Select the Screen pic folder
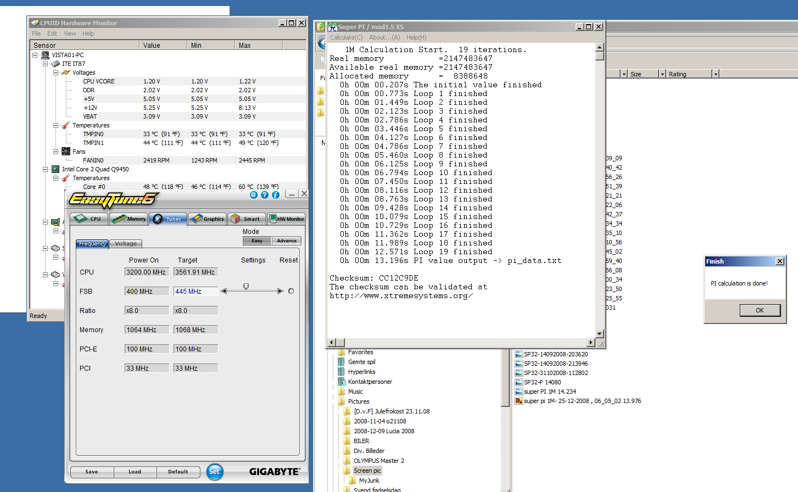Screen dimensions: 798x492 click(x=367, y=471)
